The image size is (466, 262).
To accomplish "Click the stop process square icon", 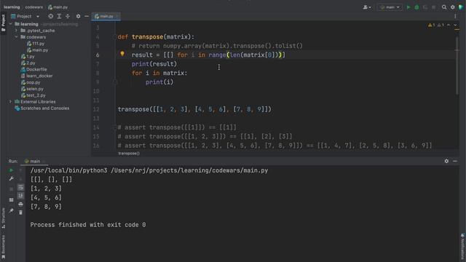I will click(12, 189).
